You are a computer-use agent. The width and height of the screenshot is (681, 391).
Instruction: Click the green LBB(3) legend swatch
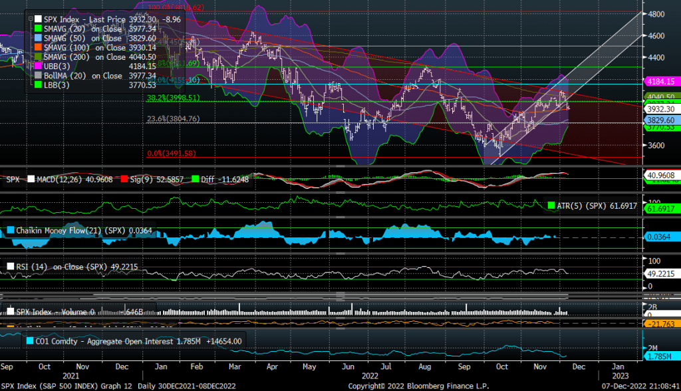[x=38, y=85]
